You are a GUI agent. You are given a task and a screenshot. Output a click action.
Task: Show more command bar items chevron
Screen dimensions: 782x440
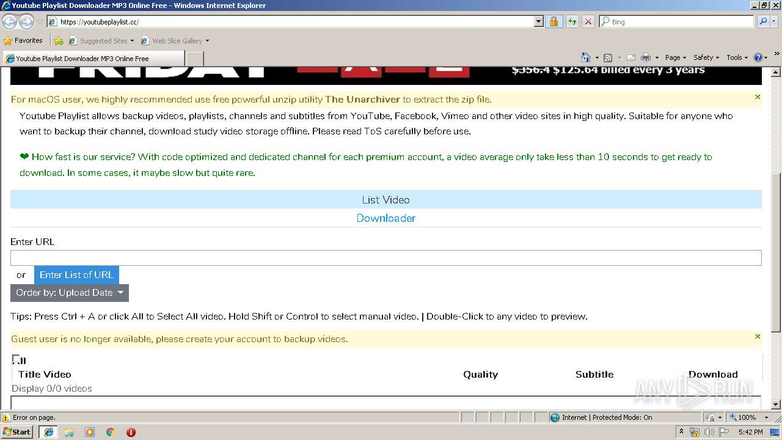click(x=777, y=54)
